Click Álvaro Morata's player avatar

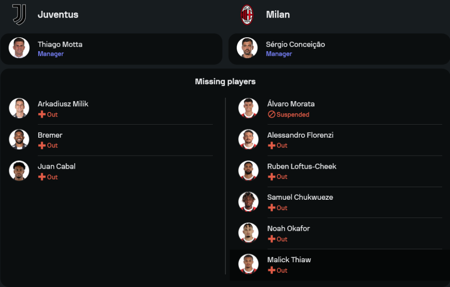(248, 108)
